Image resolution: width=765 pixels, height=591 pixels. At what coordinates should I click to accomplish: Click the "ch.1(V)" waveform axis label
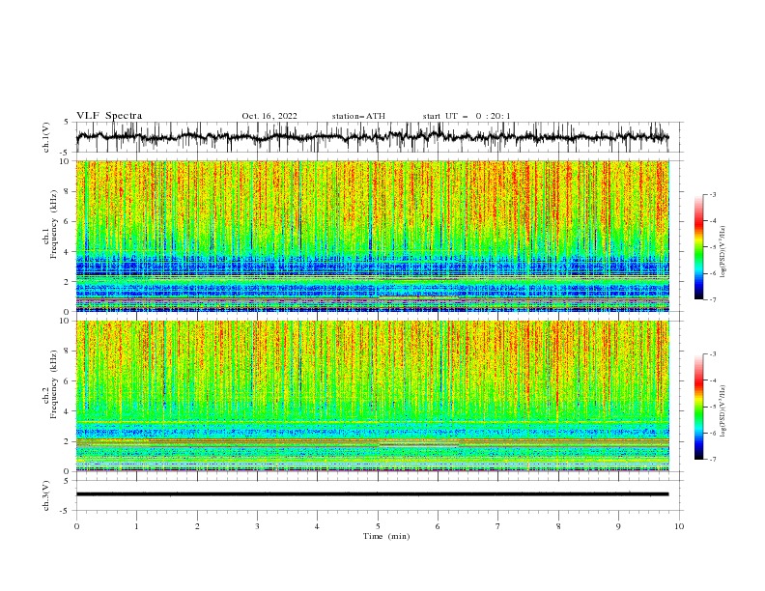46,137
